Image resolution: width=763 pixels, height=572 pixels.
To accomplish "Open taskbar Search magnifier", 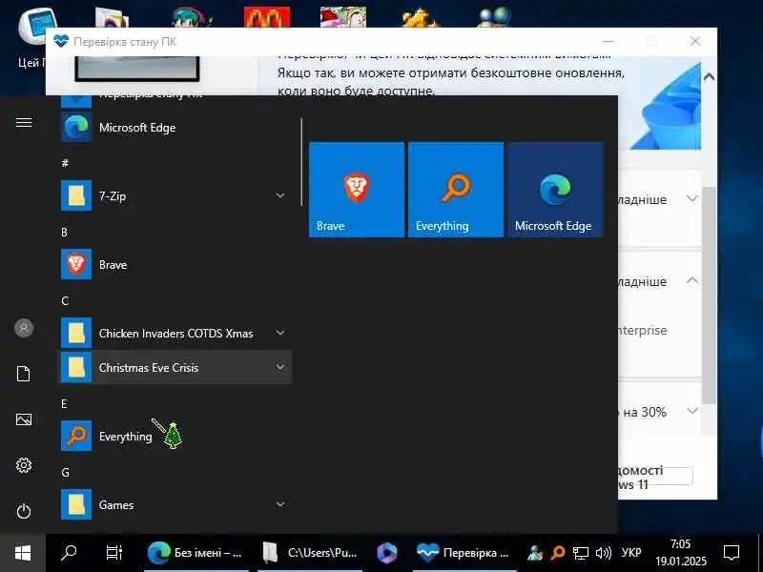I will 69,553.
